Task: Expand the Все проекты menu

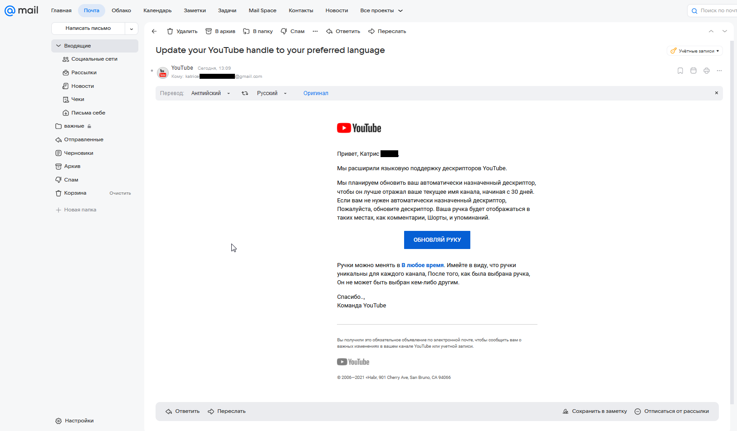Action: pyautogui.click(x=381, y=10)
